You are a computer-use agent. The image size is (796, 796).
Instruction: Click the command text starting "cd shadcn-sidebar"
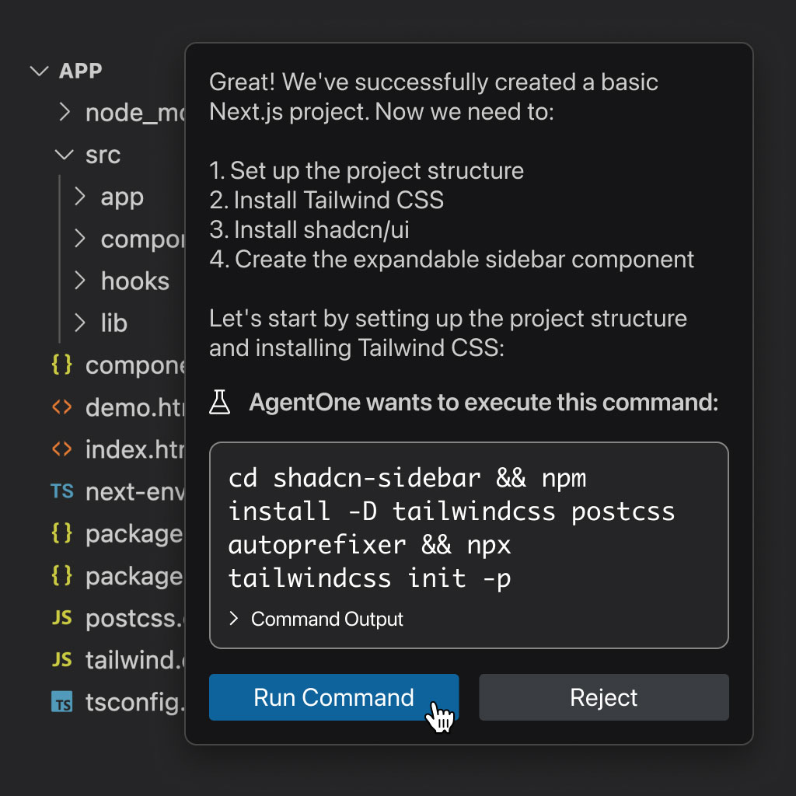(452, 528)
